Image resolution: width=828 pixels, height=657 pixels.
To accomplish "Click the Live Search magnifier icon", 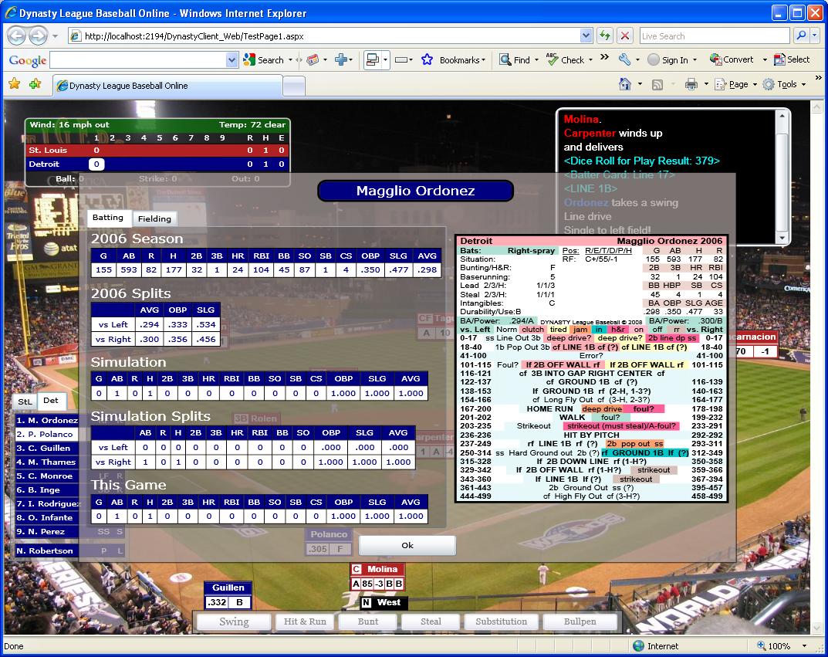I will [x=802, y=36].
